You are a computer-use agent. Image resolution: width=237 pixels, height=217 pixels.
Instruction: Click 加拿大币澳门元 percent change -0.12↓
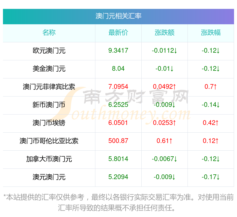coord(211,159)
